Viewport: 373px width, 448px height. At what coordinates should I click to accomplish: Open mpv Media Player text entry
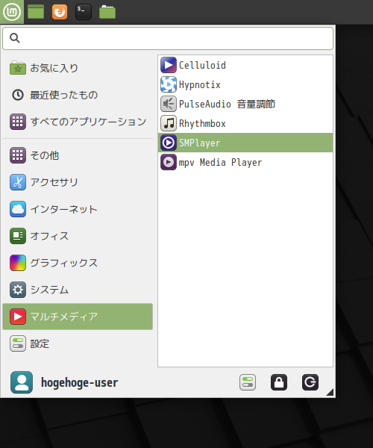point(220,163)
